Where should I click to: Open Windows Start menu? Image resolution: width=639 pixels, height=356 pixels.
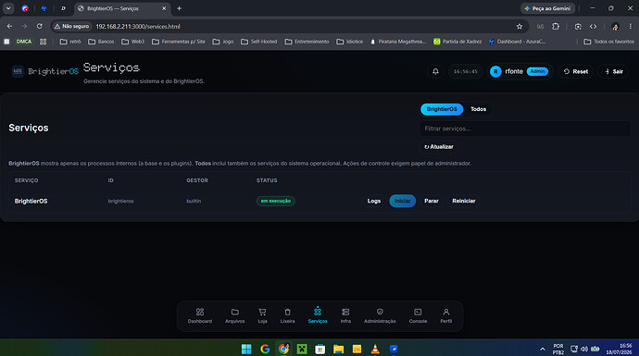(246, 350)
